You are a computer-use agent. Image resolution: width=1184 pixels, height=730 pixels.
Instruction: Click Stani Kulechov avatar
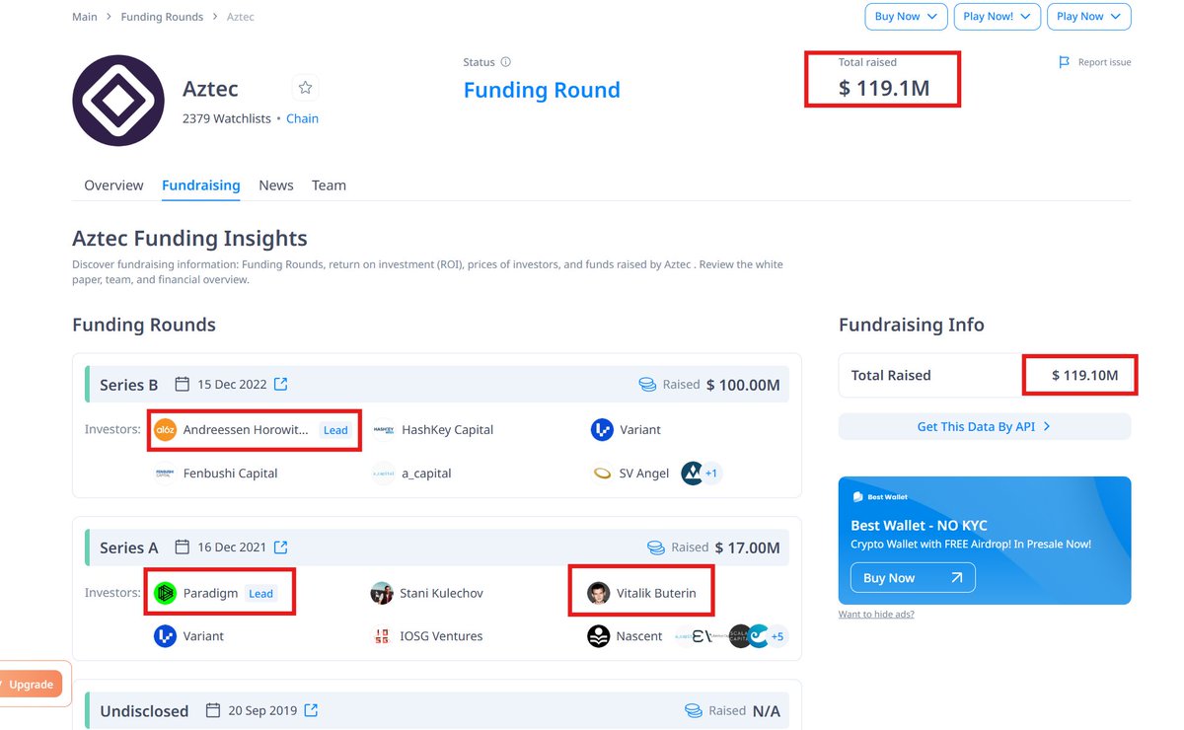[382, 594]
